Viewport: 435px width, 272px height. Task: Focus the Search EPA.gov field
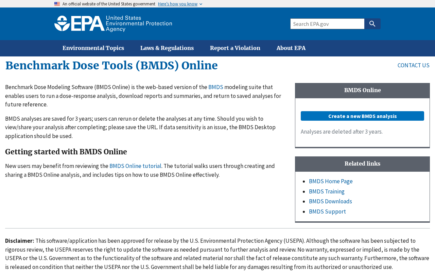(x=327, y=24)
